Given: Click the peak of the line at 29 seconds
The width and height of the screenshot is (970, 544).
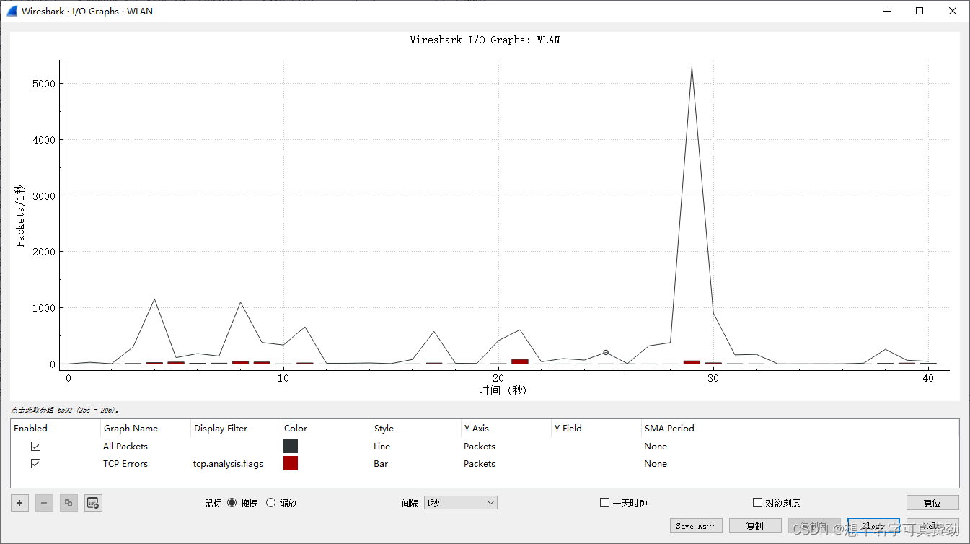Looking at the screenshot, I should [692, 67].
